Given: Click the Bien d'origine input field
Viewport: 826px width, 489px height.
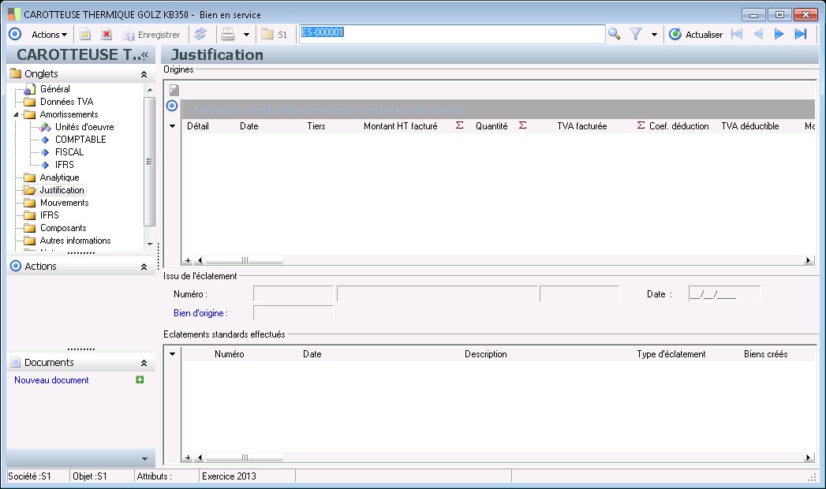Looking at the screenshot, I should point(293,312).
